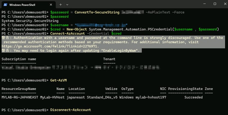This screenshot has width=228, height=115.
Task: Click the Subscription name column header
Action: click(19, 59)
